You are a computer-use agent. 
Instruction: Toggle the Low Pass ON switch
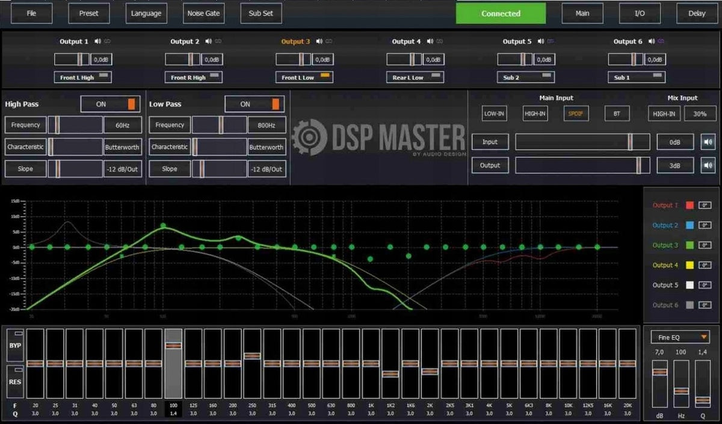coord(255,104)
